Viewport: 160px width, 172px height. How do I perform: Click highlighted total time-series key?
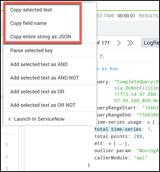click(x=118, y=129)
